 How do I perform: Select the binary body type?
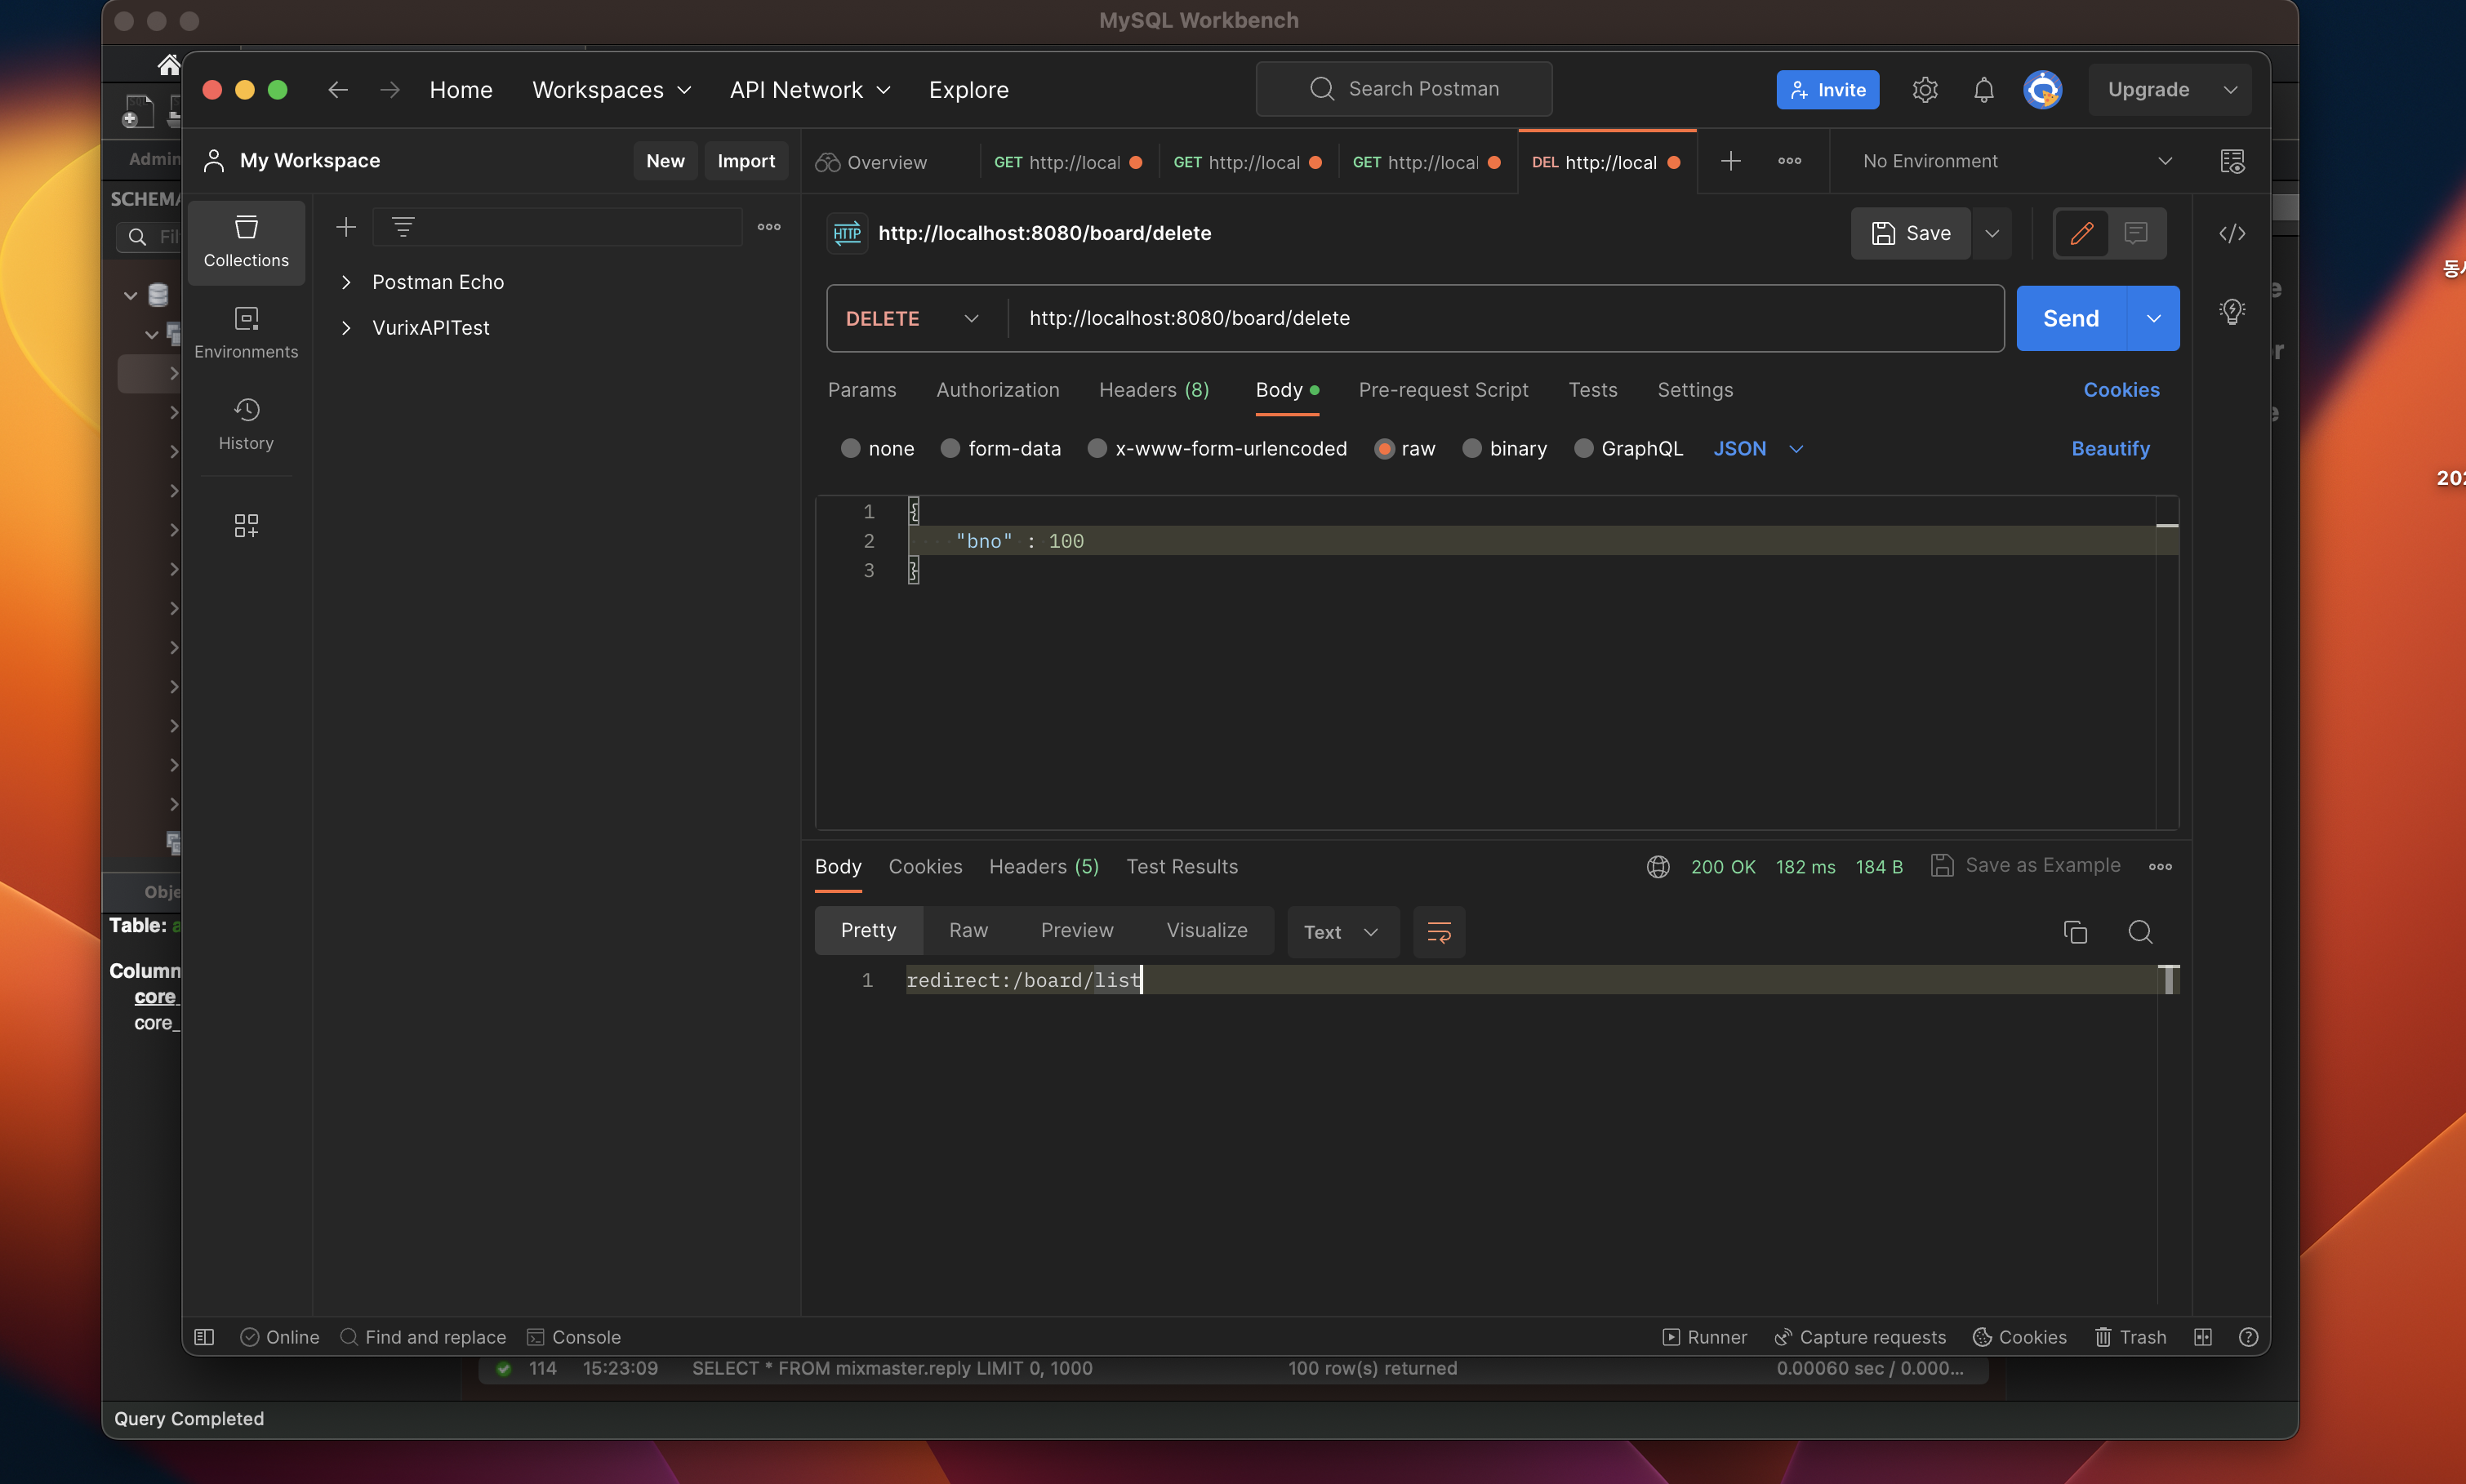click(x=1472, y=449)
